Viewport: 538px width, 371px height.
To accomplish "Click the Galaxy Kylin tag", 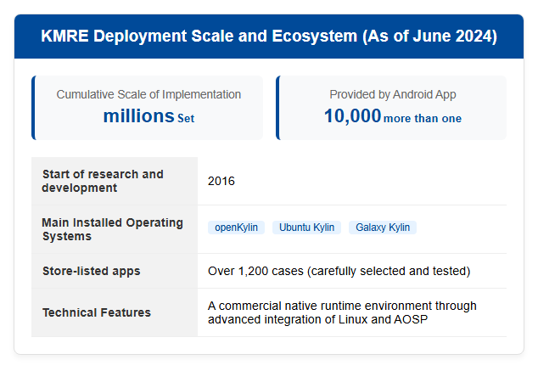I will pos(383,228).
